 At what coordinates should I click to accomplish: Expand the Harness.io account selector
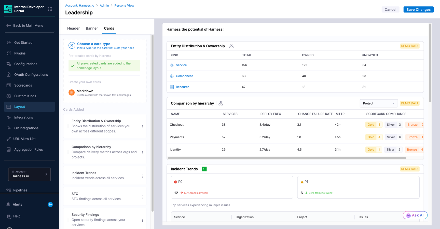pyautogui.click(x=30, y=174)
